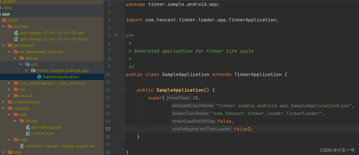Image resolution: width=359 pixels, height=155 pixels.
Task: Collapse the ap_generated_sources folder arrow
Action: point(9,52)
